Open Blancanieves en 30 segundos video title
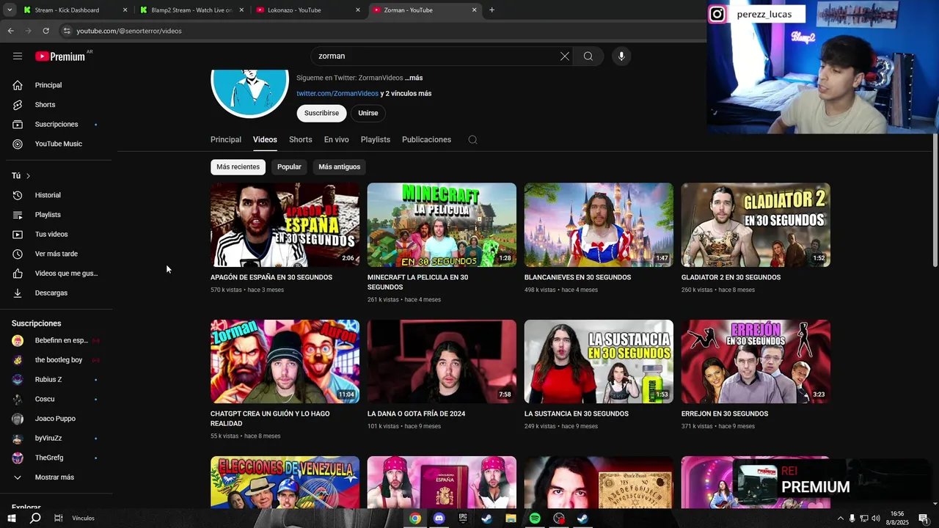Screen dimensions: 939x528 (577, 277)
